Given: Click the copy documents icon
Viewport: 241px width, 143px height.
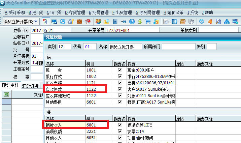Looking at the screenshot, I should tap(191, 22).
